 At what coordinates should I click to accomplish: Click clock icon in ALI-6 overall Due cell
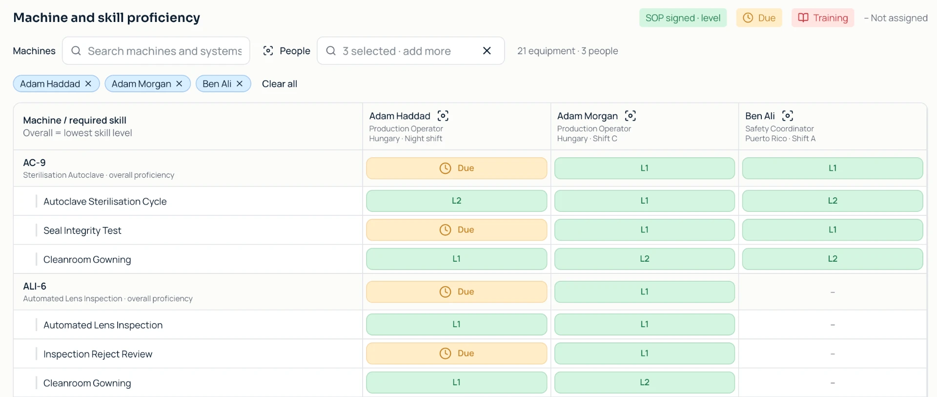(x=445, y=292)
